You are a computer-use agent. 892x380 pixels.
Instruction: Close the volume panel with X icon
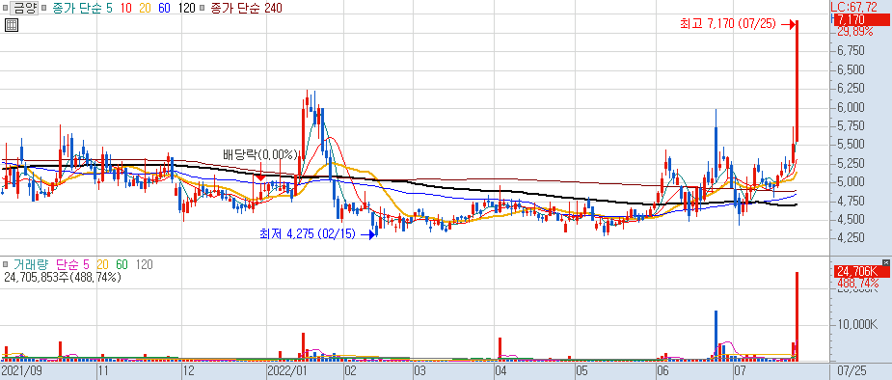[885, 262]
